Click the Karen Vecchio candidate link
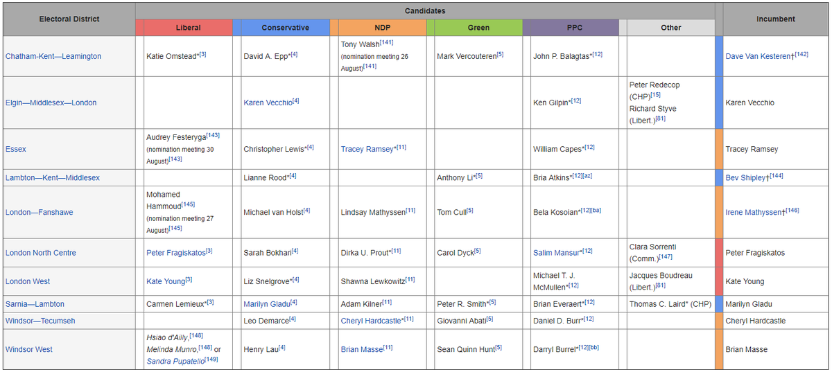The height and width of the screenshot is (372, 832). (268, 103)
